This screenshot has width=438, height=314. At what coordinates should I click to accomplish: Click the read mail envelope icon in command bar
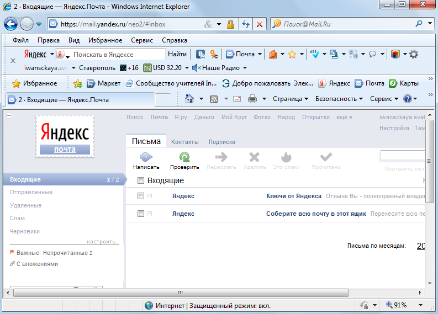click(237, 99)
